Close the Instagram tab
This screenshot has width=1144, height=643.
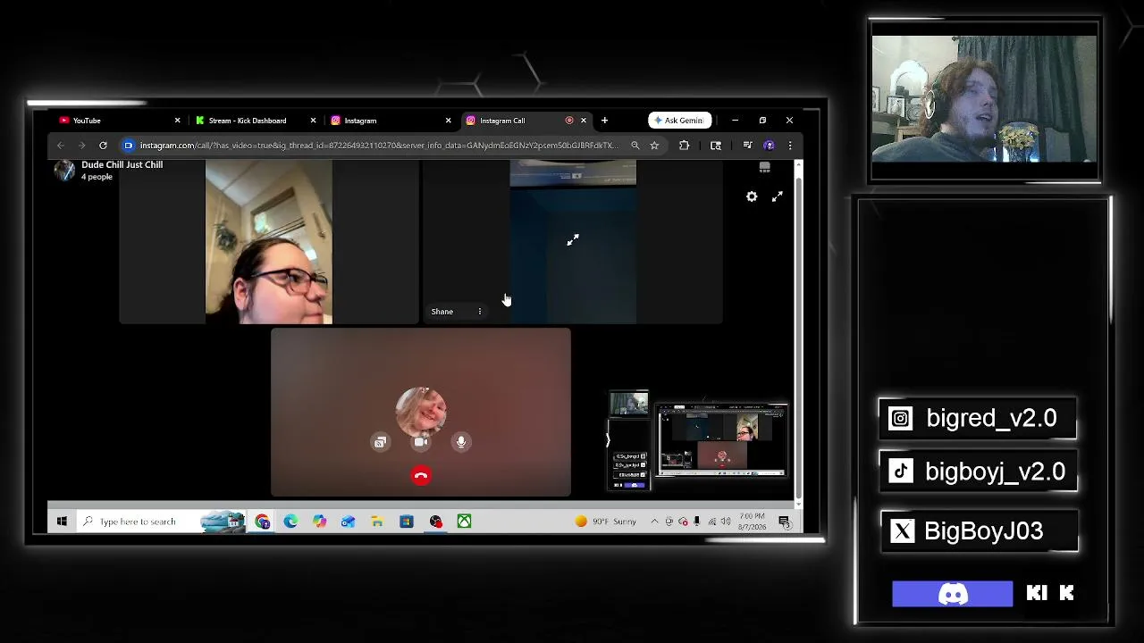449,121
